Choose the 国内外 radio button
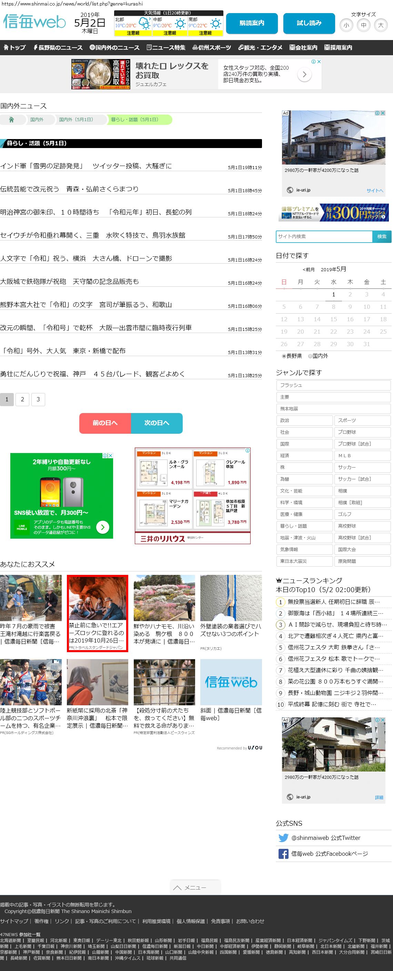The image size is (393, 971). click(x=310, y=356)
